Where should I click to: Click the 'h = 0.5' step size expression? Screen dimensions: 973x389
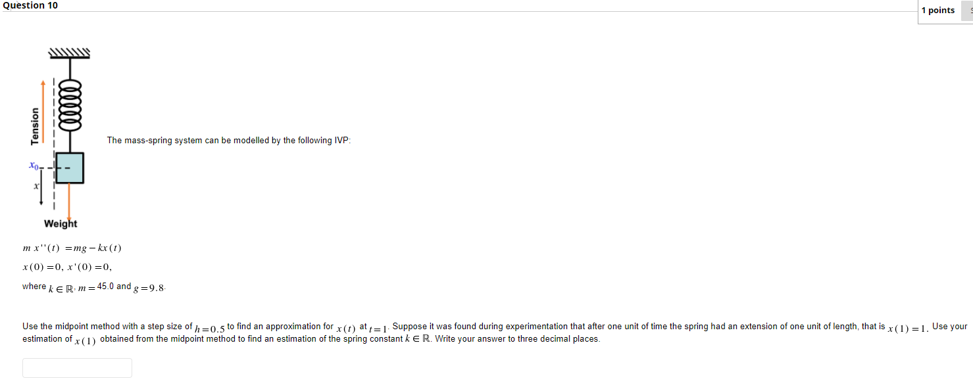click(210, 327)
